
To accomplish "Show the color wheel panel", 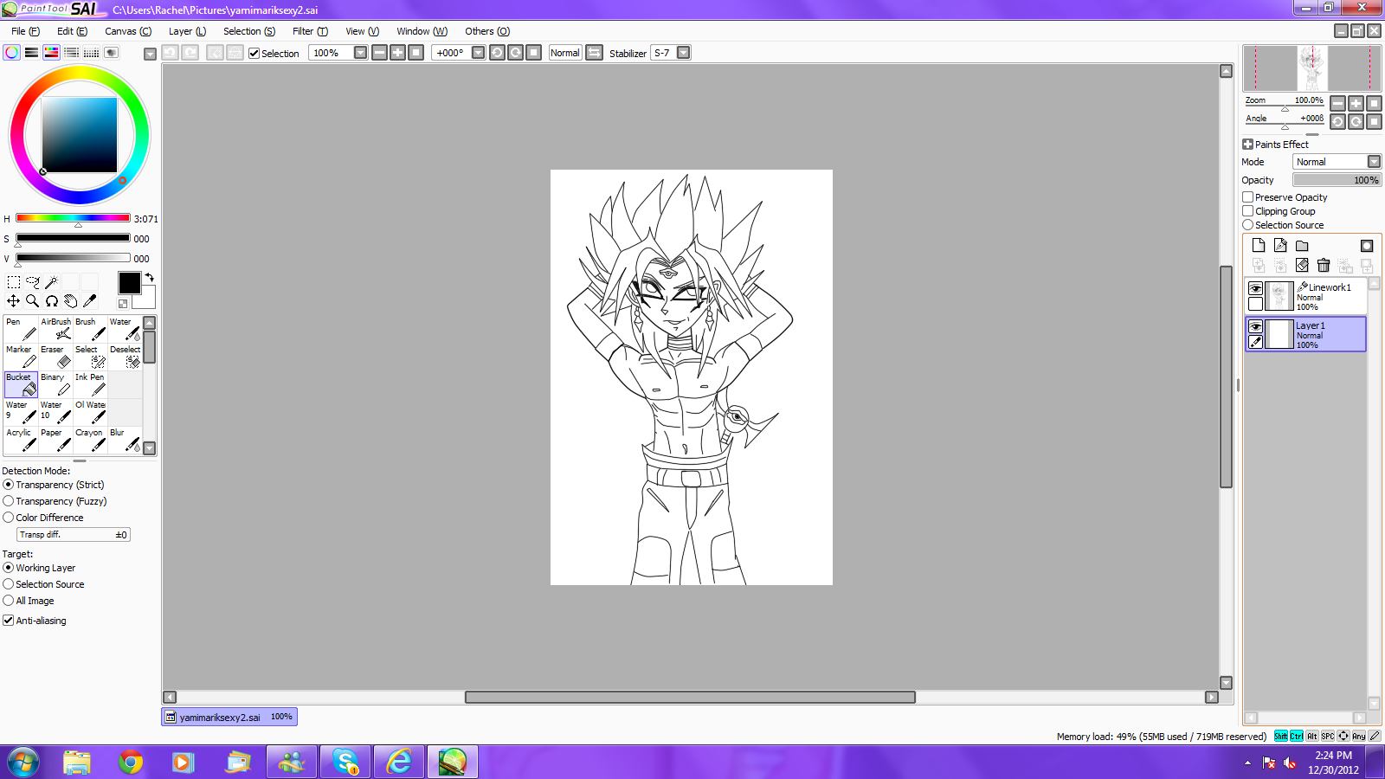I will pyautogui.click(x=11, y=53).
